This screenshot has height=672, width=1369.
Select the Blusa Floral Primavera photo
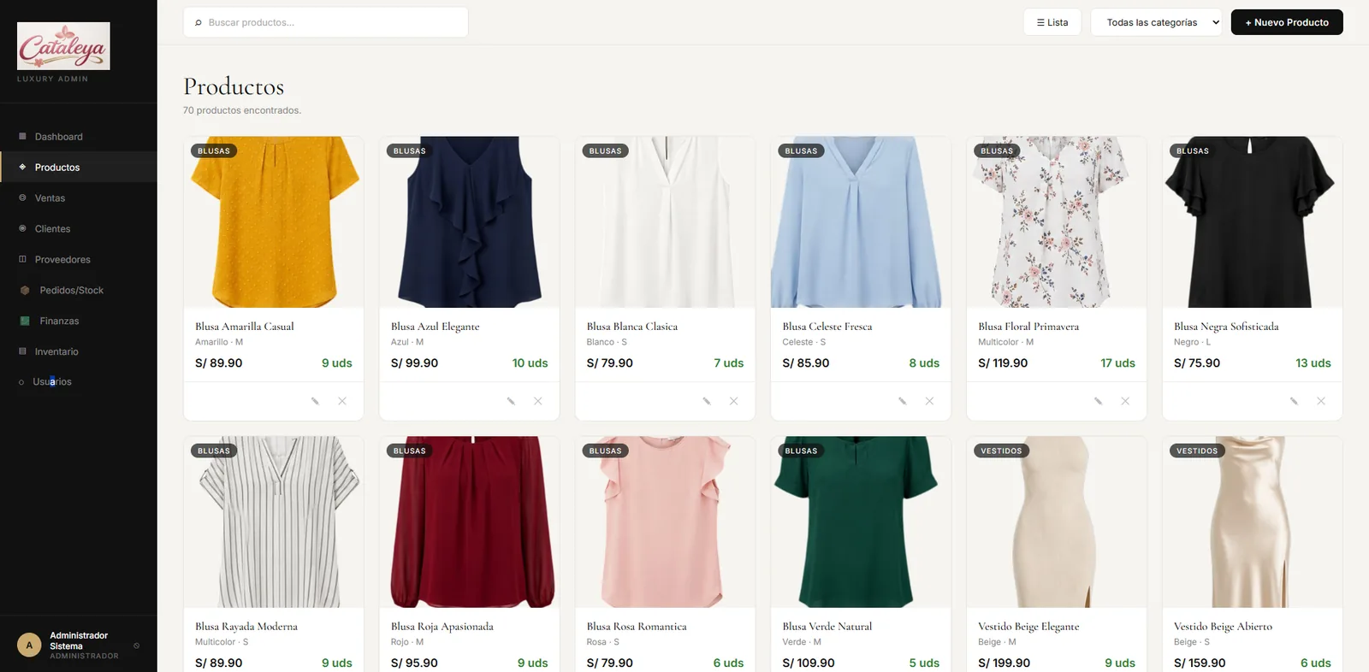(1057, 222)
